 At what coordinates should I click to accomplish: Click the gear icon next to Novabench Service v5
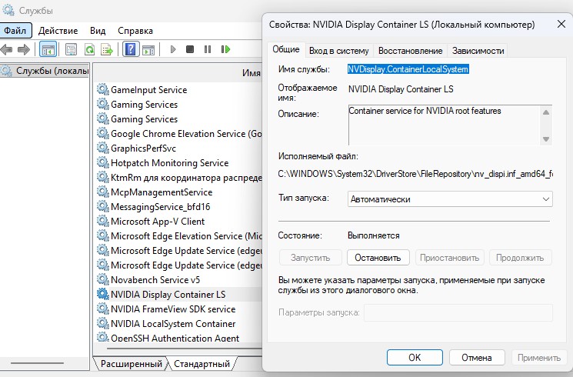tap(103, 280)
